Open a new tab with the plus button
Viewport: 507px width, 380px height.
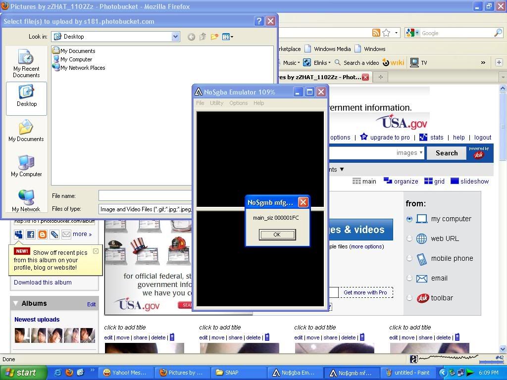pyautogui.click(x=381, y=77)
